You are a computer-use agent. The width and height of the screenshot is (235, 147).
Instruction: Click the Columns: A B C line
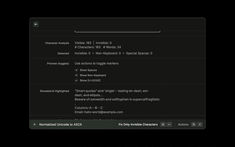click(88, 108)
